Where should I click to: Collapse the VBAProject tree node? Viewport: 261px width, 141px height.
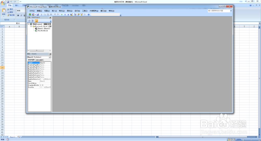coord(28,24)
